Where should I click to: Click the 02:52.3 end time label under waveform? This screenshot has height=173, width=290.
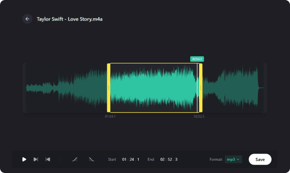(x=199, y=116)
